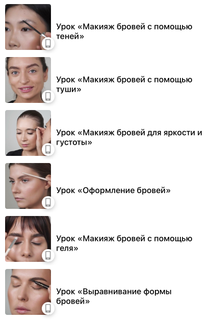
Task: Open lesson link «Макияж бровей с помощью геля»
Action: click(124, 243)
